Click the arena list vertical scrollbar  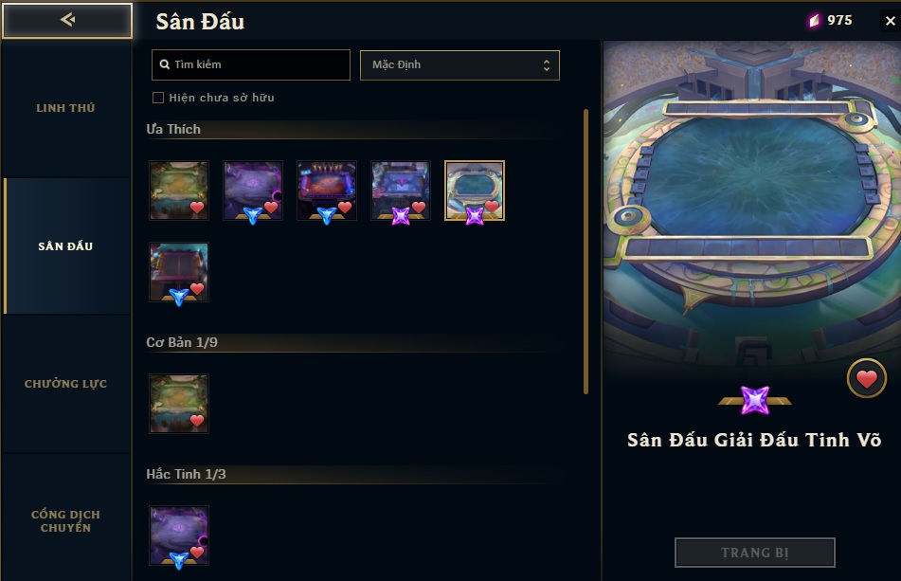tap(586, 251)
